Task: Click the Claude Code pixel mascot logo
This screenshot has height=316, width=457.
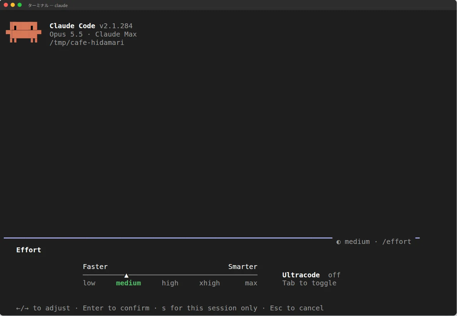Action: [24, 32]
